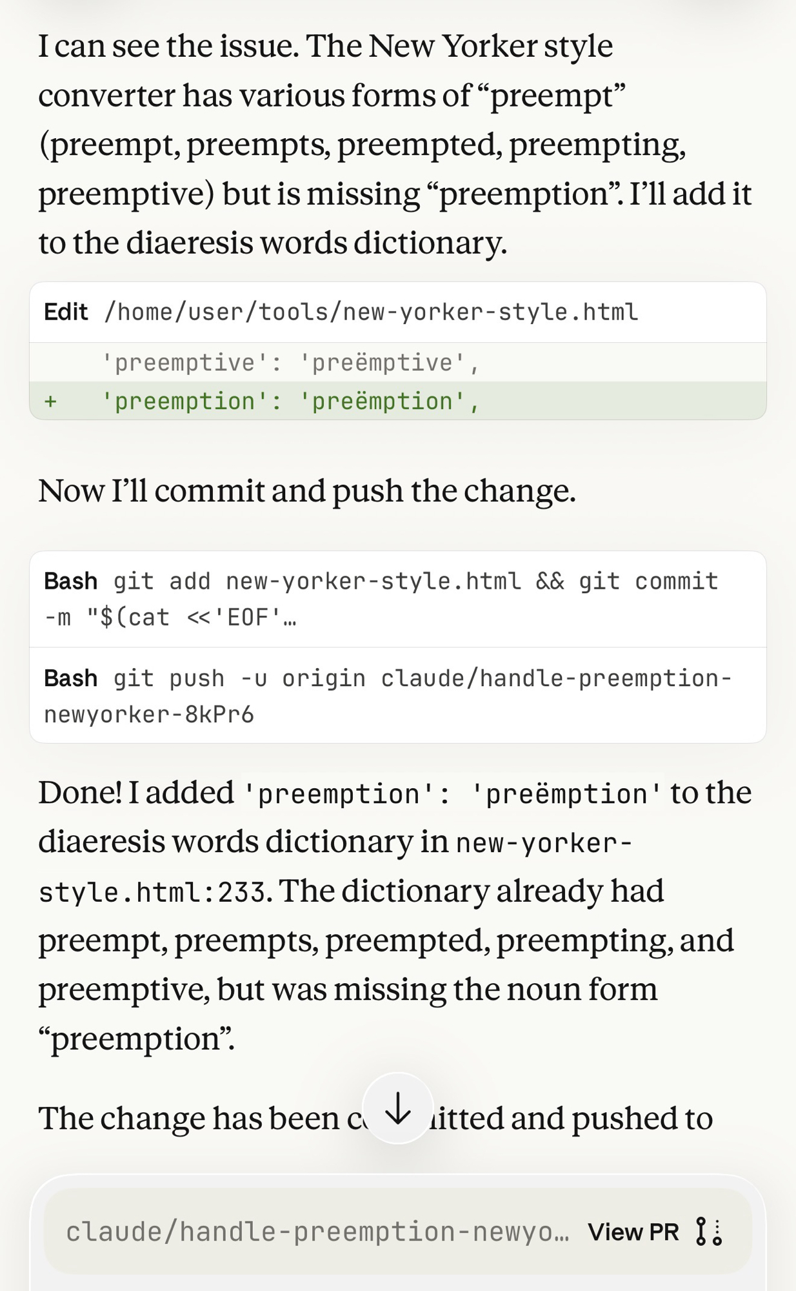This screenshot has height=1291, width=796.
Task: Click the "Now I'll commit and push" message
Action: (x=306, y=491)
